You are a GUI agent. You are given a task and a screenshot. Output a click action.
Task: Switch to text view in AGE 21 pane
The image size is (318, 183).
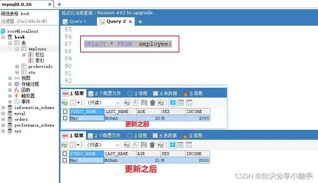pos(188,145)
